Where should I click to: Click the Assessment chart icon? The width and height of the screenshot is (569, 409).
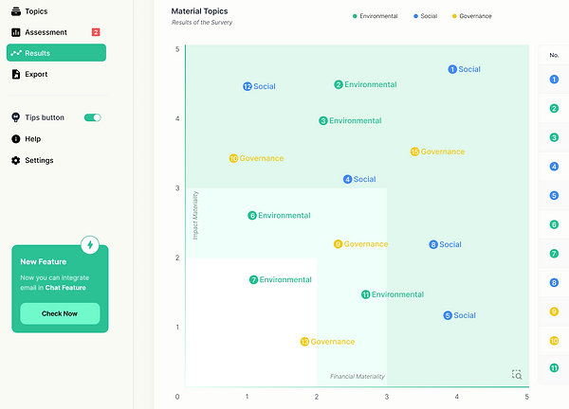[16, 32]
